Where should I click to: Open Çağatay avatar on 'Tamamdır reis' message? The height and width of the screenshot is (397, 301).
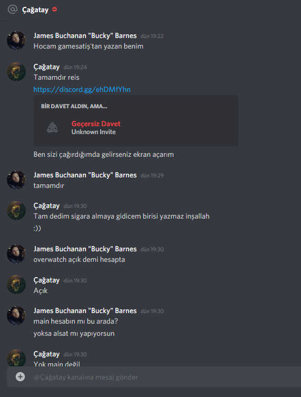16,72
